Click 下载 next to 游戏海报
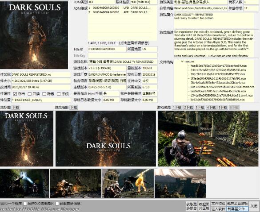Screen dimensions: 260x212 (73, 107)
